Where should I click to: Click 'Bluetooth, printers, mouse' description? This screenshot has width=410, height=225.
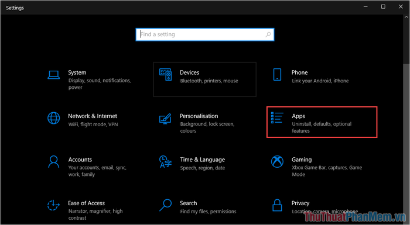coord(209,81)
